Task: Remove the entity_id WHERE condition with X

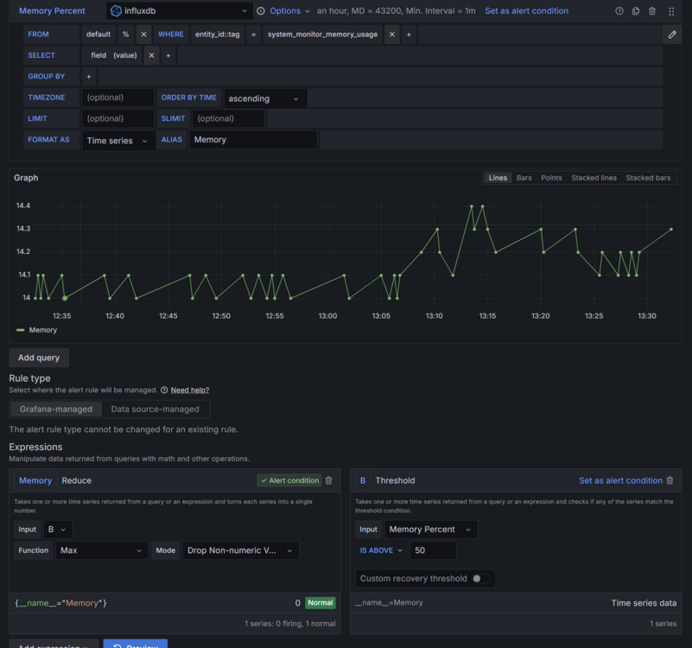Action: 391,35
